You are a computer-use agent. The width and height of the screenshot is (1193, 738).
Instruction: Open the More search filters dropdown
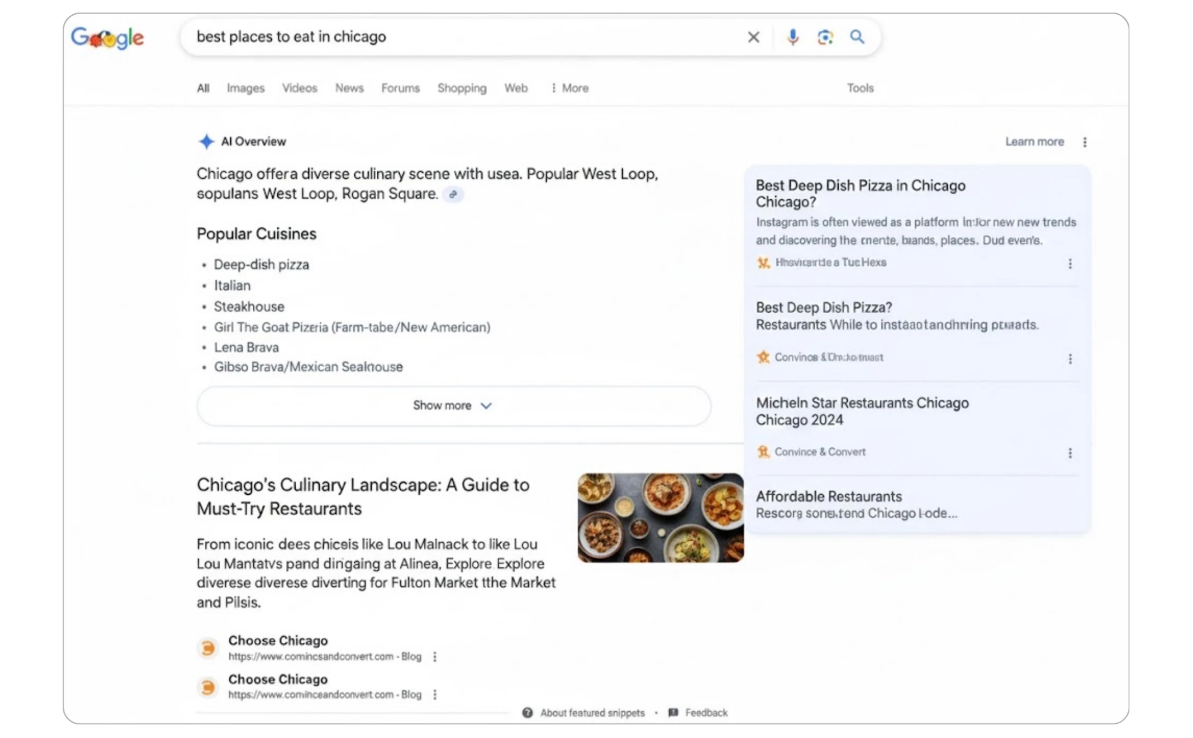pyautogui.click(x=570, y=88)
